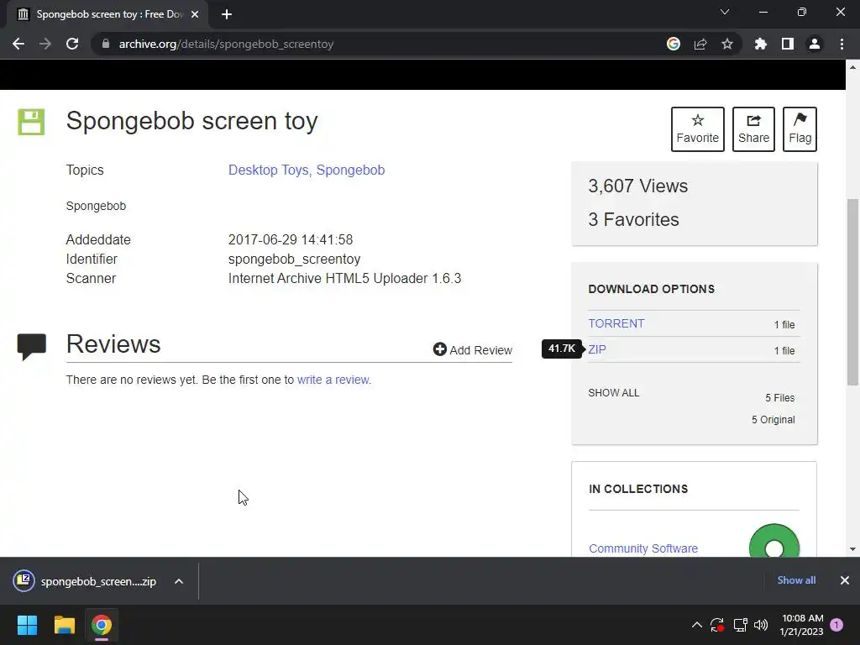Viewport: 860px width, 645px height.
Task: Click the Addeddate value 2017-06-29 14:41:58
Action: click(x=290, y=239)
